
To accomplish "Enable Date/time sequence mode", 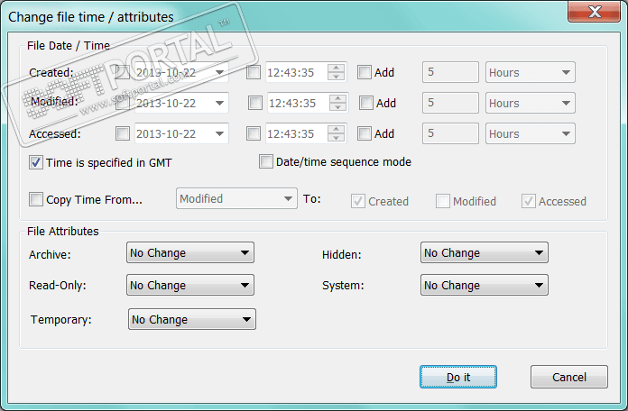I will tap(265, 161).
